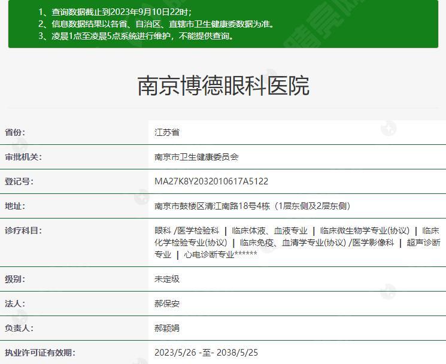The image size is (446, 364).
Task: Select validity period 2023/5/26 -至- 2038/5/25
Action: [x=206, y=353]
